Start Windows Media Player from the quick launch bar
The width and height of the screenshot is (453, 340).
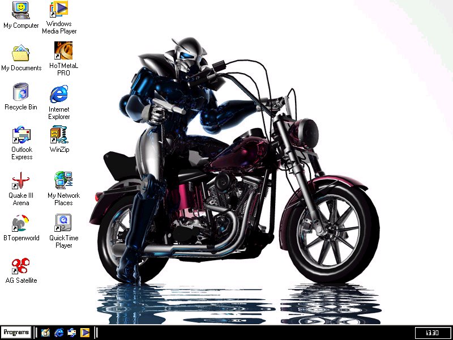point(85,333)
